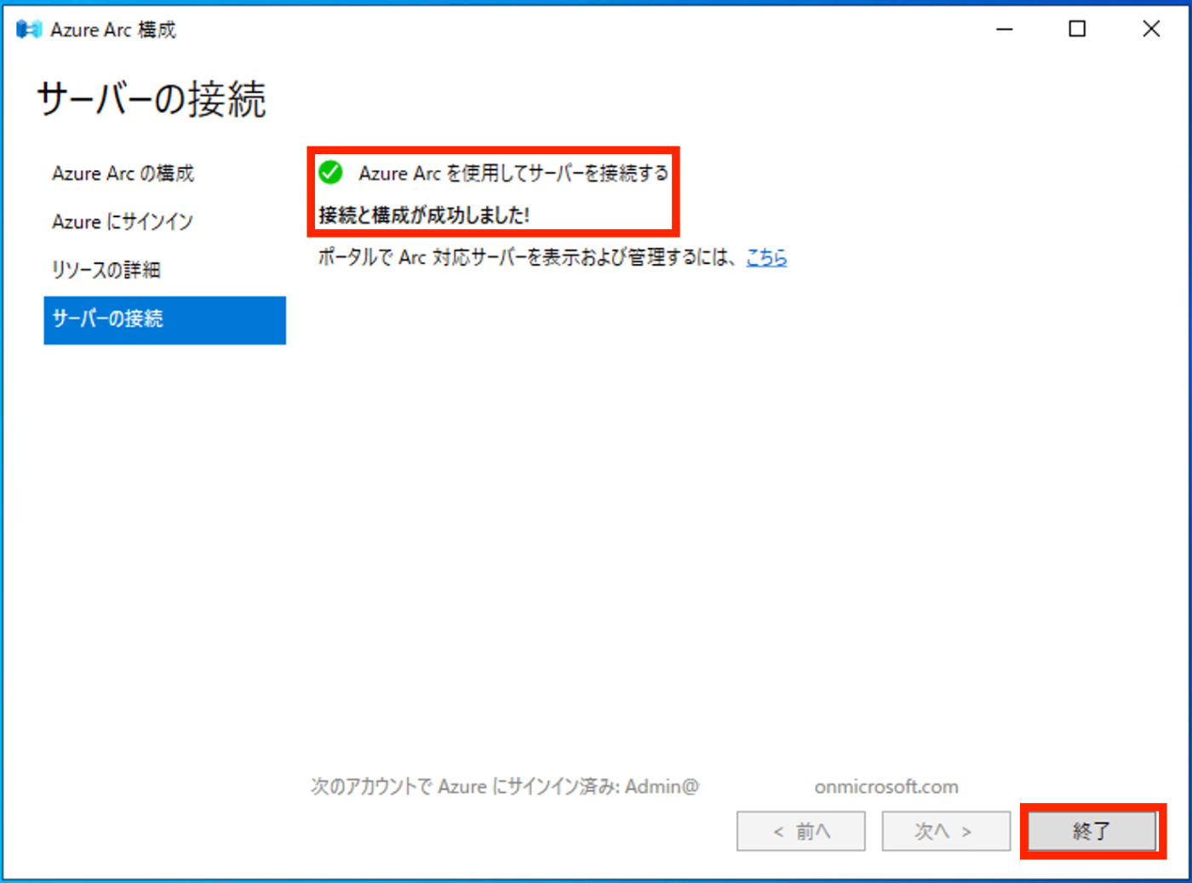
Task: Click Azure Arc を使用してサーバーを接続する status label
Action: (513, 174)
